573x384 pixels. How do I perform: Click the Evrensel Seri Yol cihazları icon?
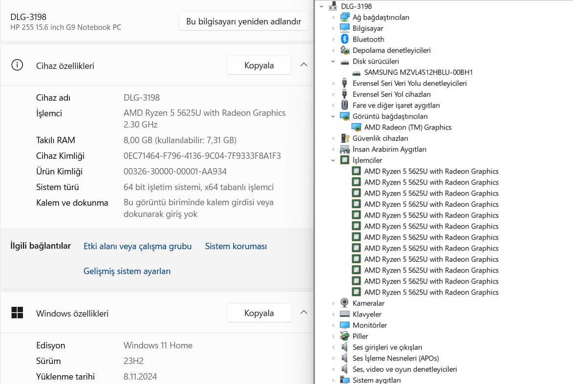tap(344, 94)
